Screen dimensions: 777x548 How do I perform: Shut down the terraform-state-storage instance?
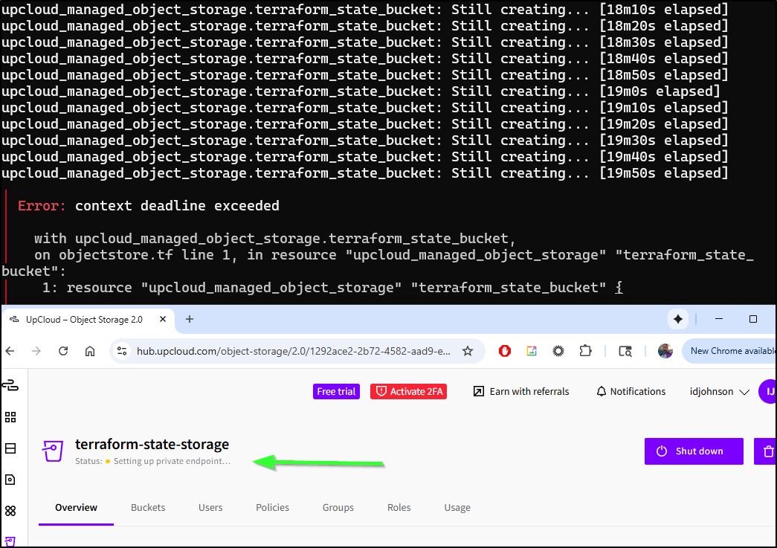[694, 451]
